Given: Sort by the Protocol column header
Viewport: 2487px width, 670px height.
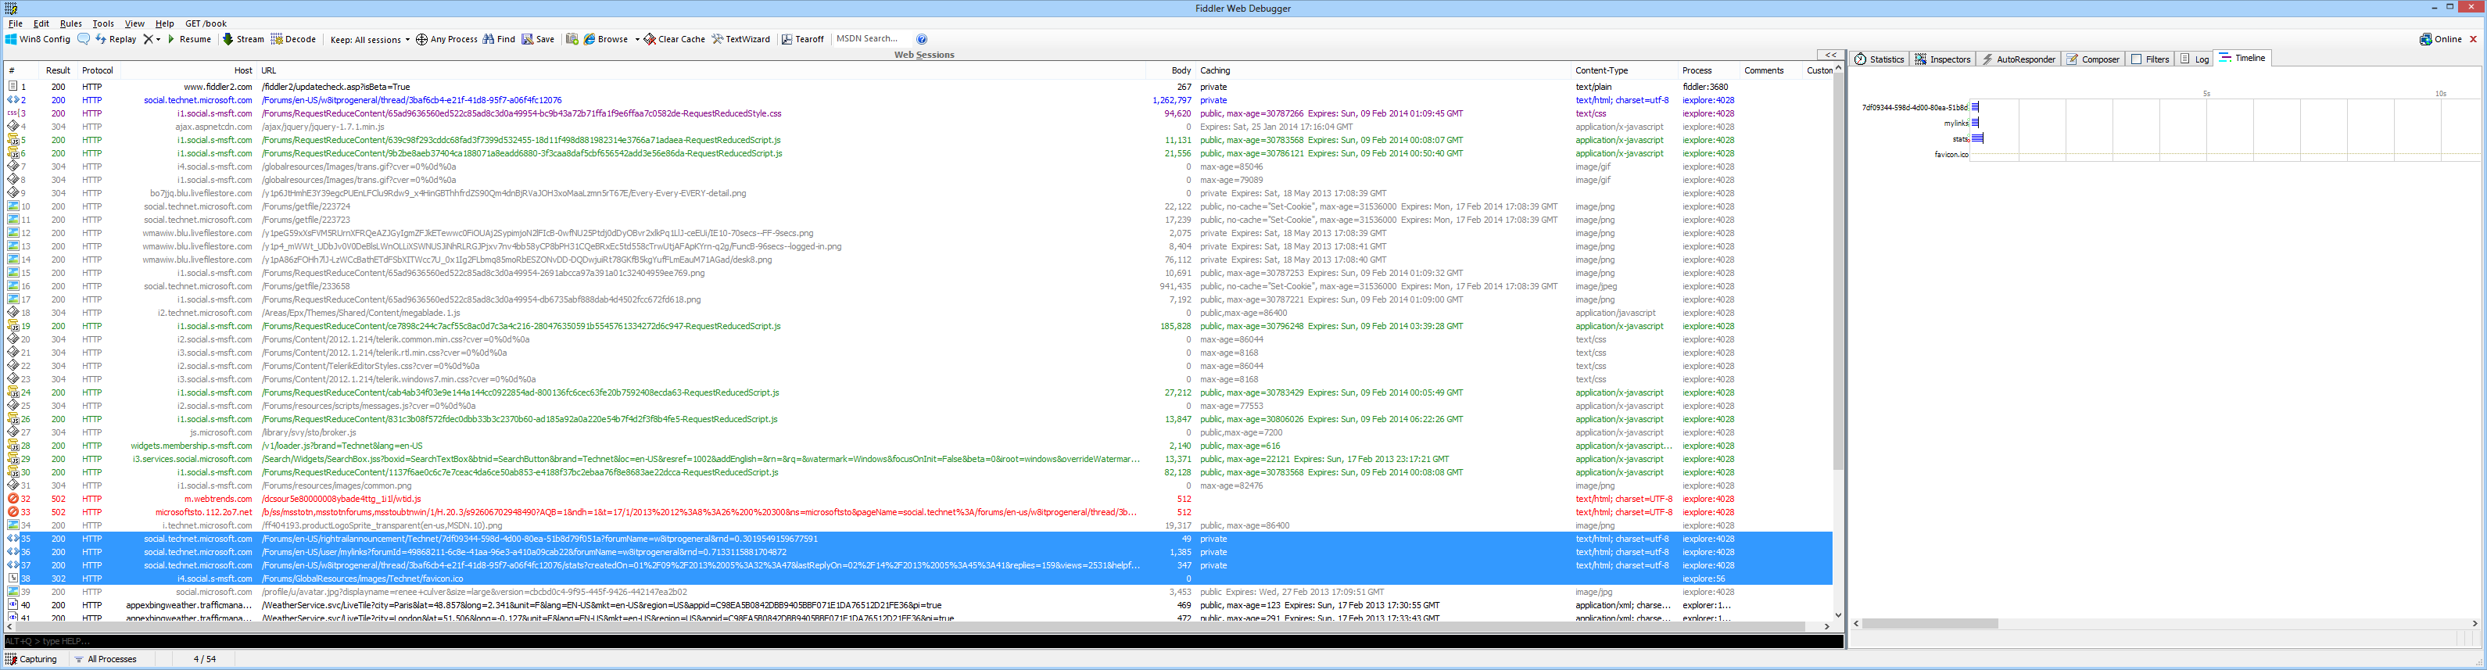Looking at the screenshot, I should (x=98, y=70).
